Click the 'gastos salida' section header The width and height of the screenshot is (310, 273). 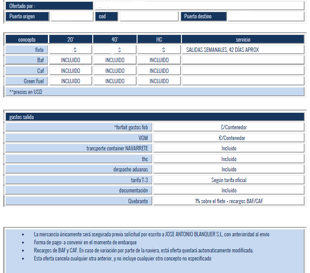(155, 117)
